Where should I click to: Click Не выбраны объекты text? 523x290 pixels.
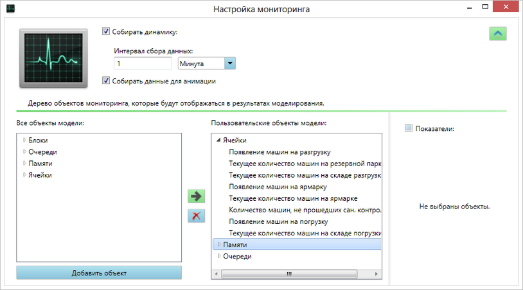454,207
